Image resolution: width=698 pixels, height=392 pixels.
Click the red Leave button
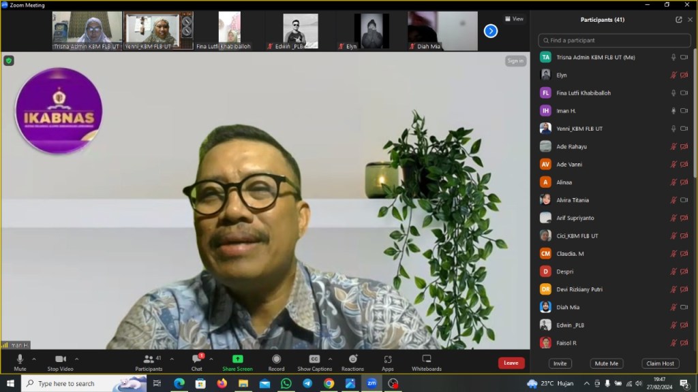511,363
